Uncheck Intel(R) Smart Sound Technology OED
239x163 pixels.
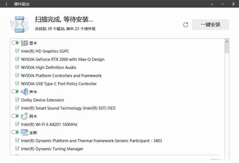click(17, 108)
